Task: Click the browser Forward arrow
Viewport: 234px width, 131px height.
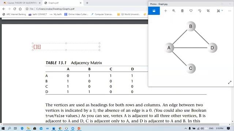Action: [x=9, y=9]
